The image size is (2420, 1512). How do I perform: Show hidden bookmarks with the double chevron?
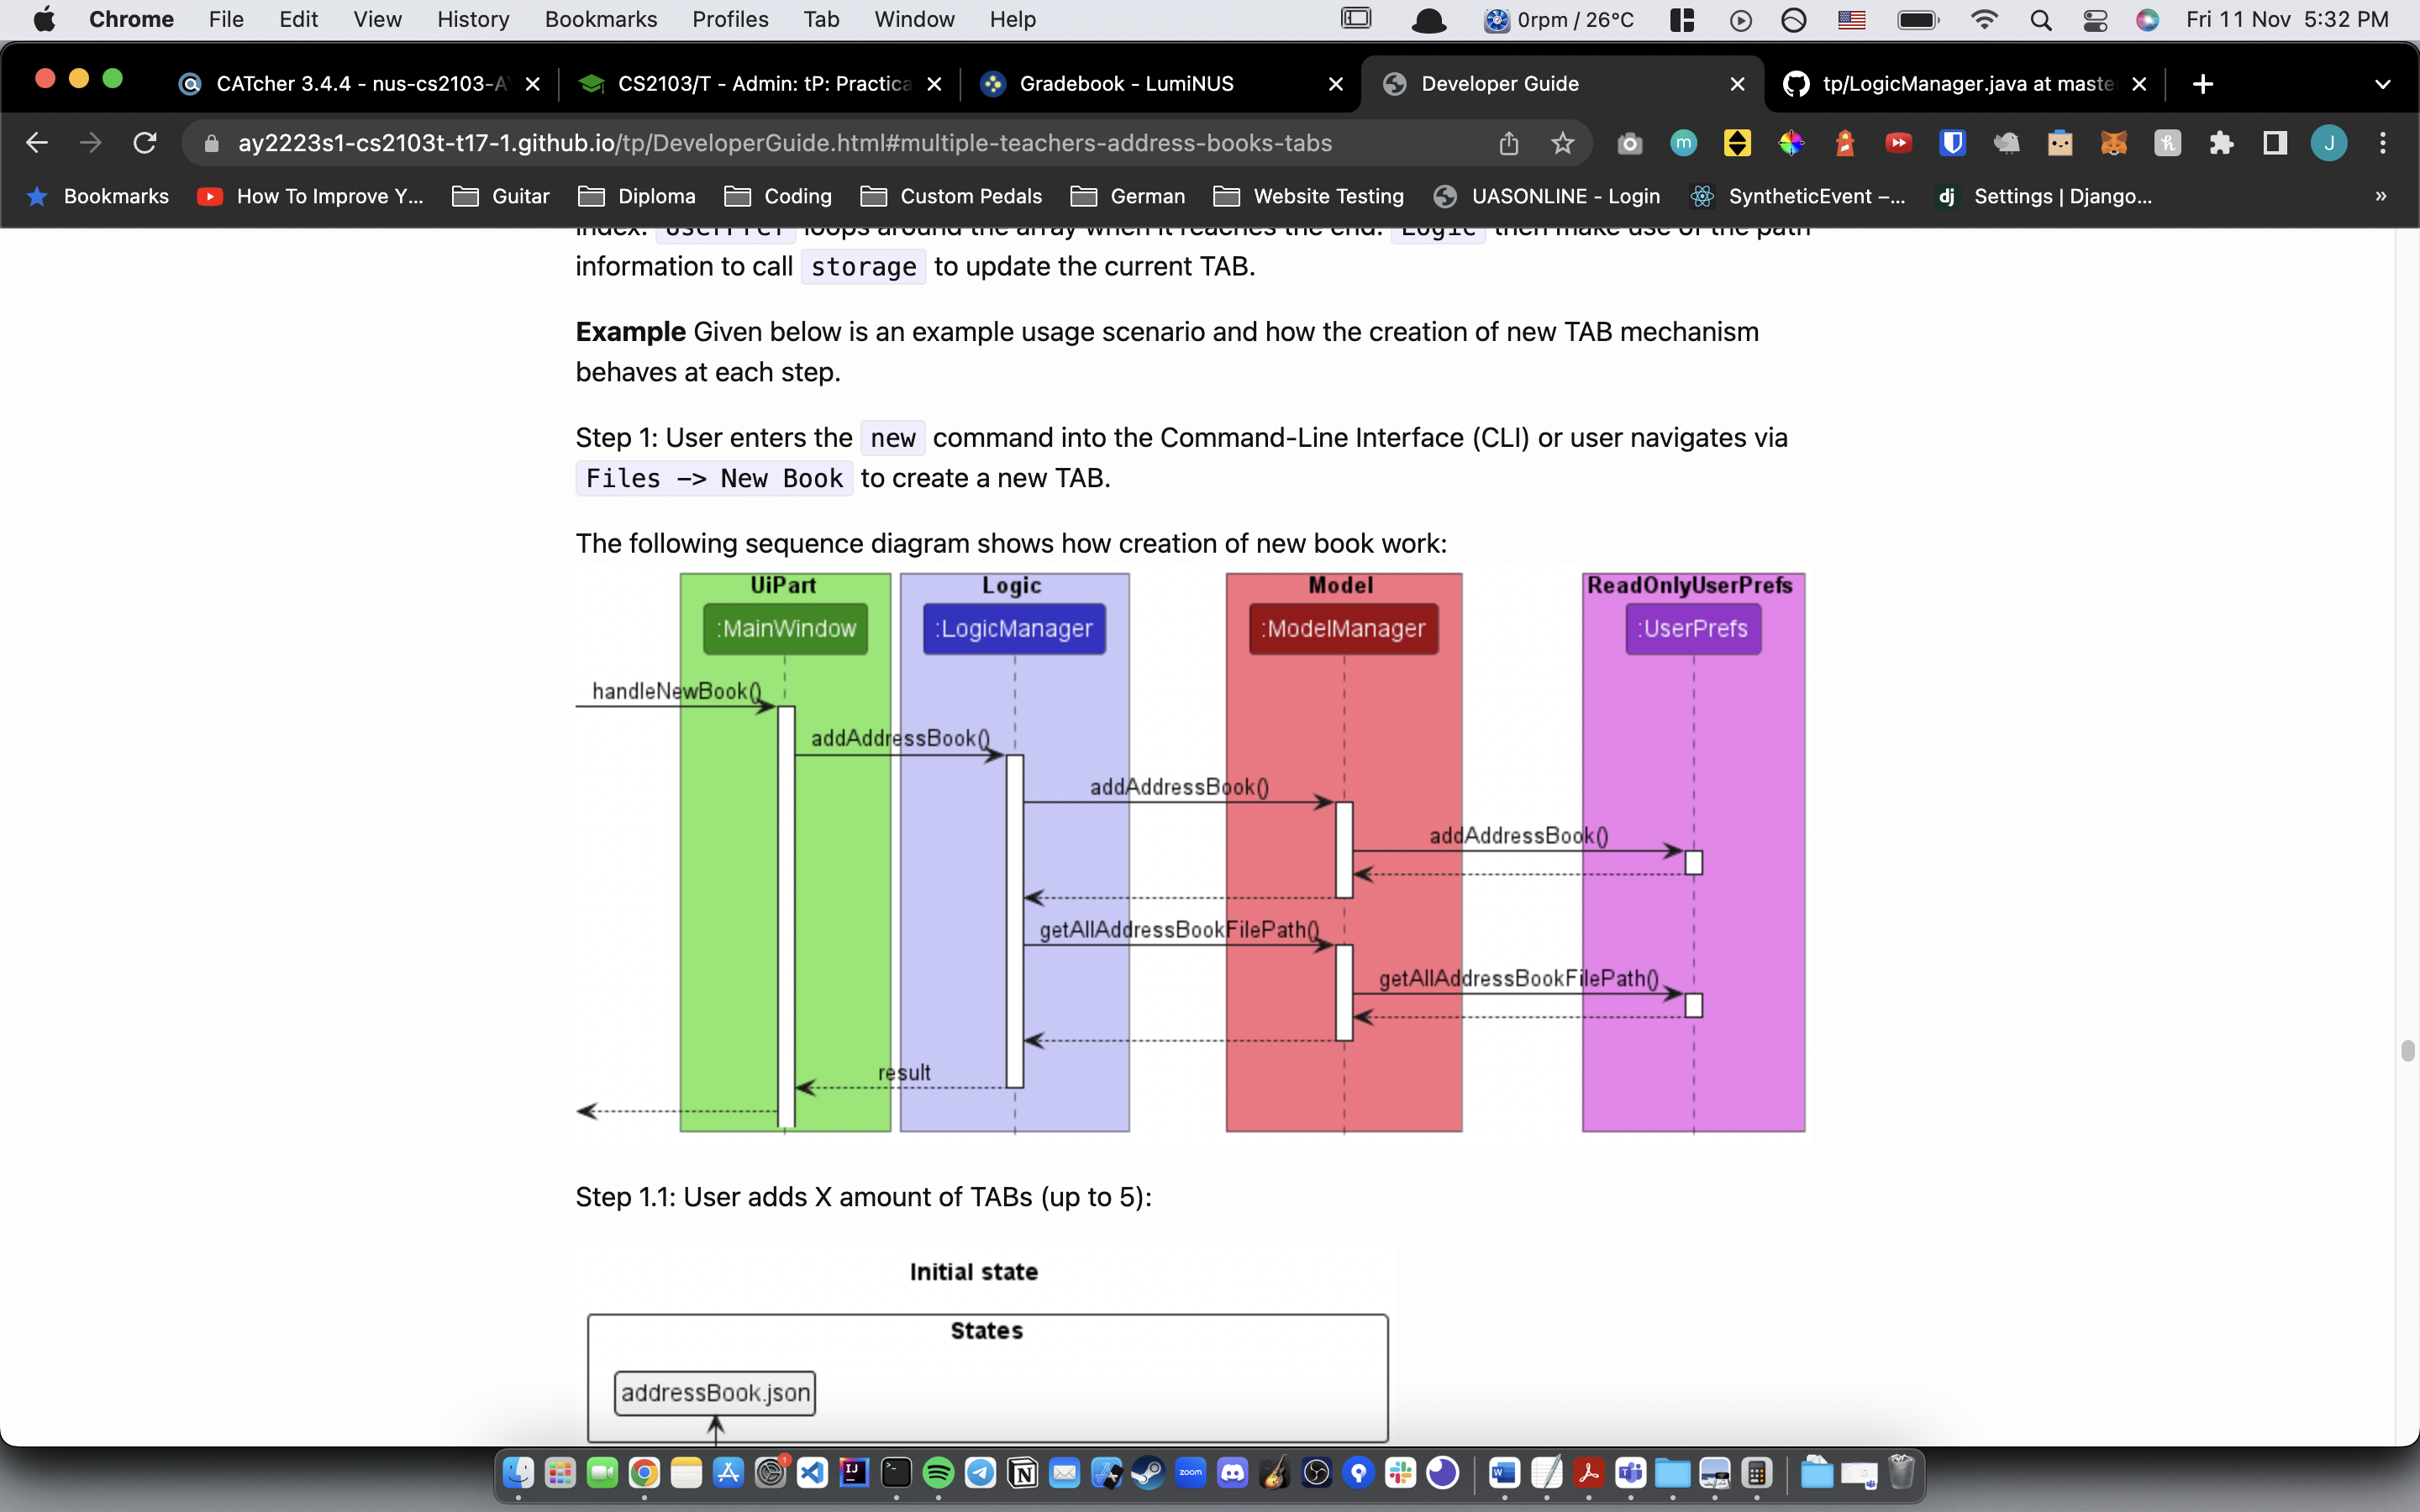tap(2381, 196)
